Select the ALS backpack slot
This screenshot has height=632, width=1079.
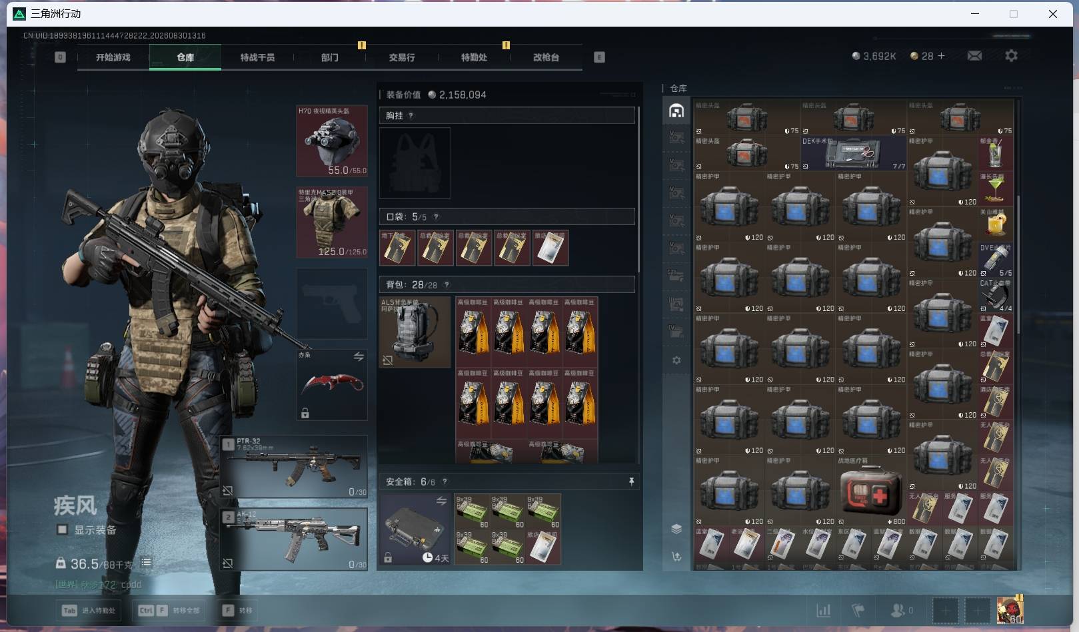pyautogui.click(x=415, y=332)
